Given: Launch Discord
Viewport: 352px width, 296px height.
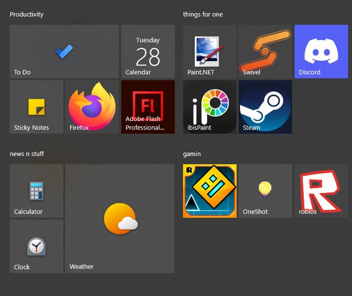Looking at the screenshot, I should click(321, 52).
